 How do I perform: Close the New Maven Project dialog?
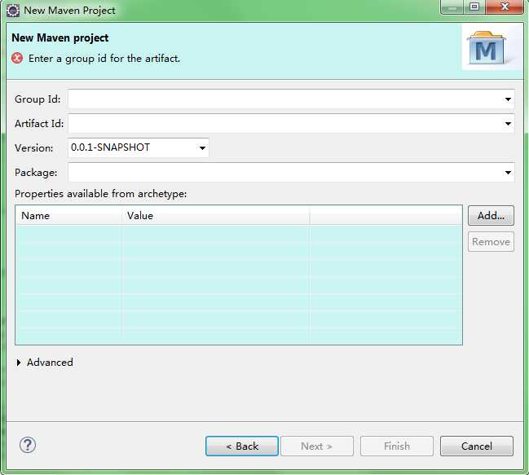tap(505, 7)
